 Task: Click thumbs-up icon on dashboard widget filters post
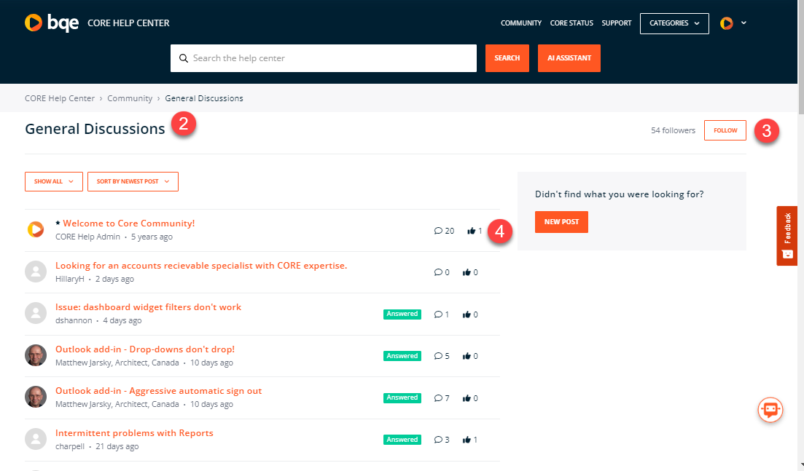tap(467, 314)
